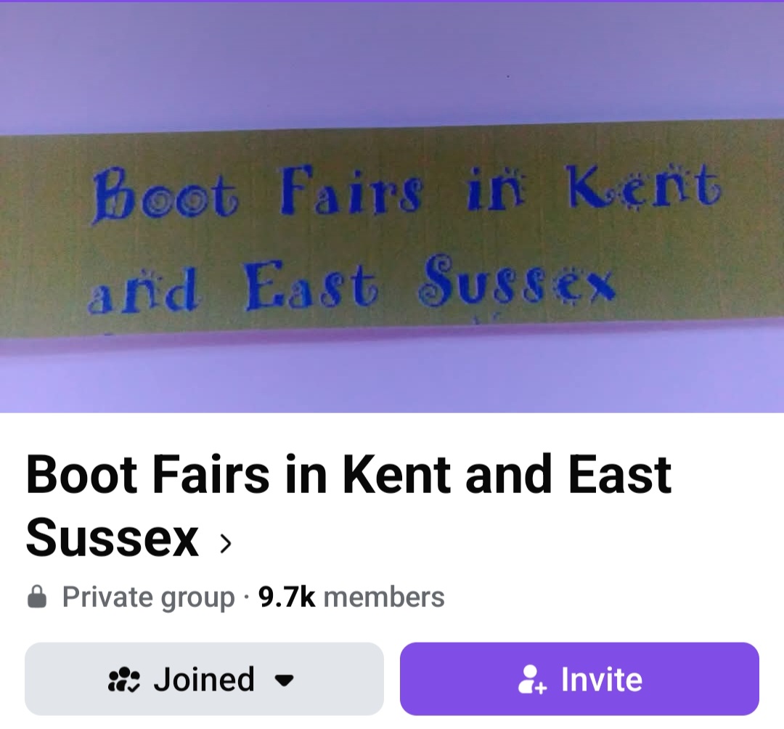Tap the Invite text label
Screen dimensions: 784x729
[x=602, y=680]
